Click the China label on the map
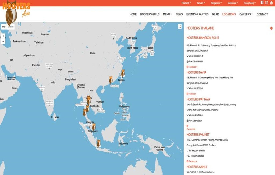 tap(93, 53)
